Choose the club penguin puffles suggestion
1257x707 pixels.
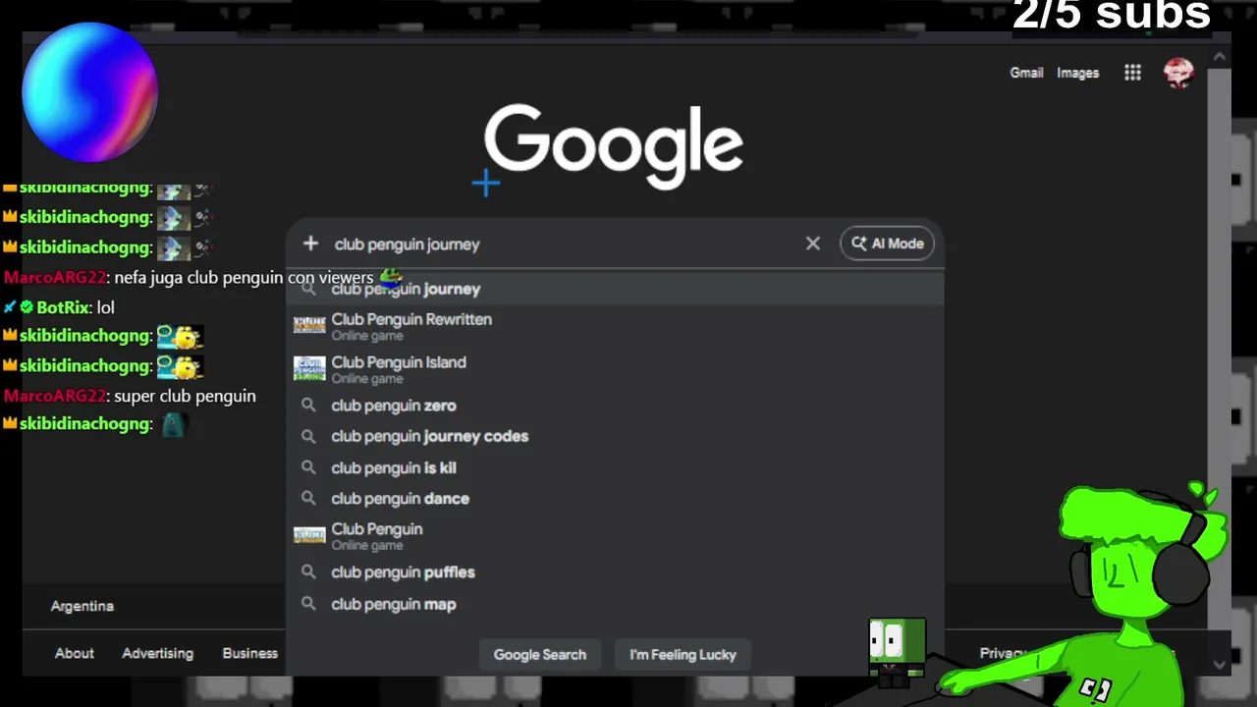coord(615,572)
